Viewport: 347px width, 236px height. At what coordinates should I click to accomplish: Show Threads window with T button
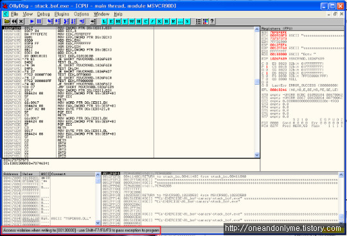[125, 21]
